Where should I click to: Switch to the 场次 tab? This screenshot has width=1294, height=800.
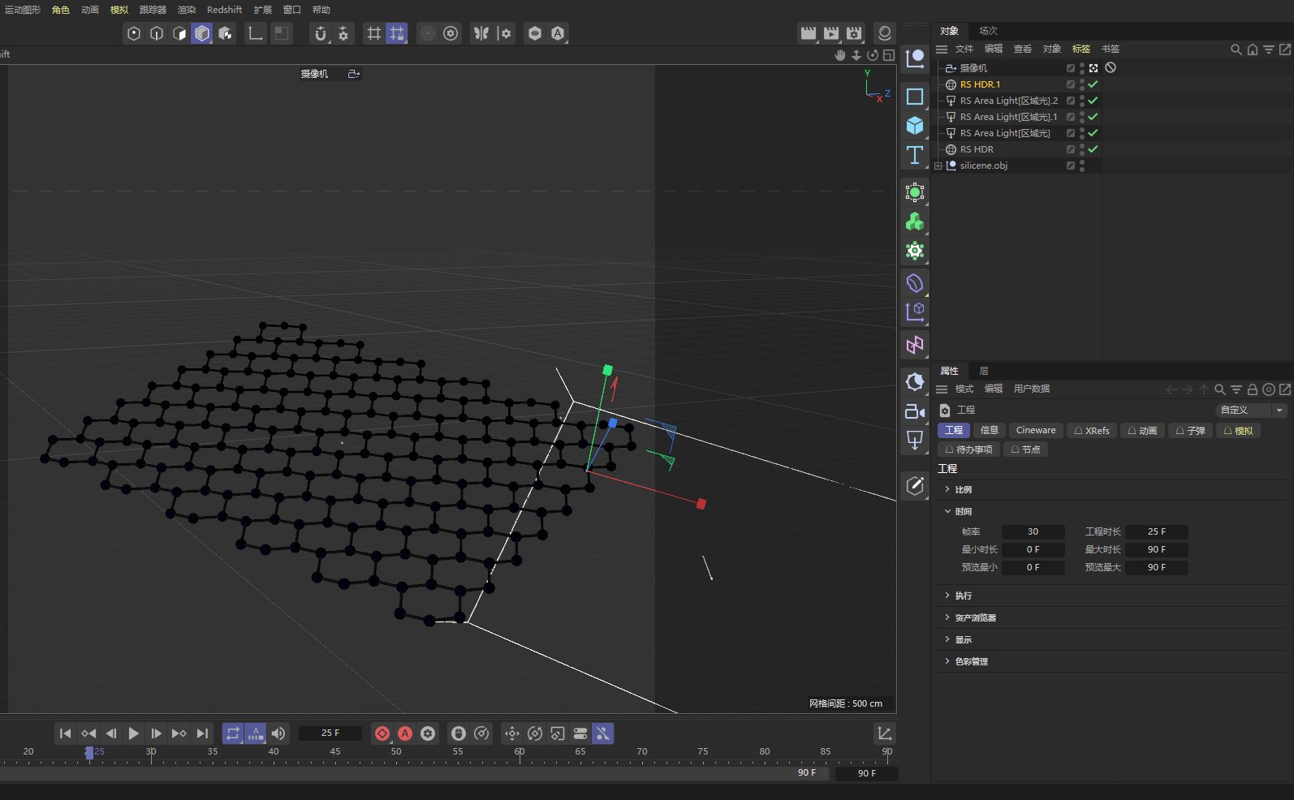(988, 31)
